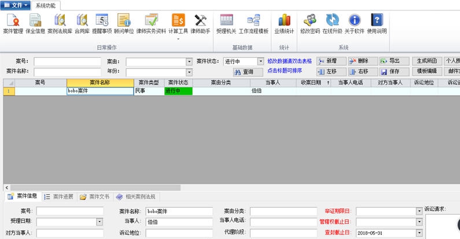Switch to the 案件进展 tab
Screen dimensions: 460x239
[x=59, y=197]
